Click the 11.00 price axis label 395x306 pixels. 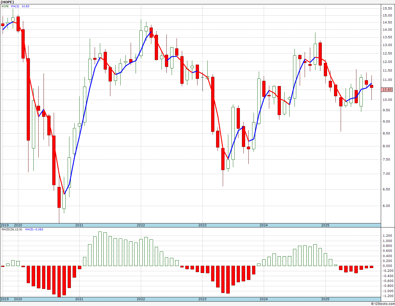pos(387,80)
